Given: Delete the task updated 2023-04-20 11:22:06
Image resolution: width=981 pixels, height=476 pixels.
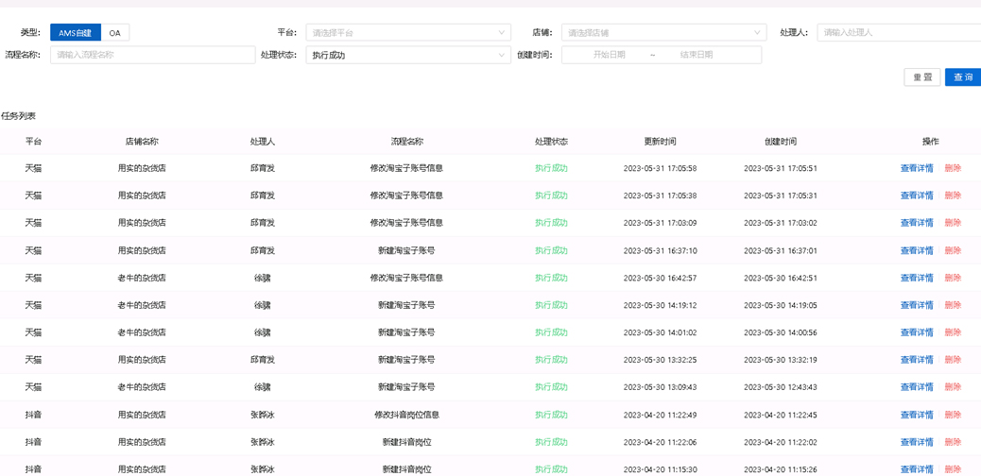Looking at the screenshot, I should (x=953, y=442).
